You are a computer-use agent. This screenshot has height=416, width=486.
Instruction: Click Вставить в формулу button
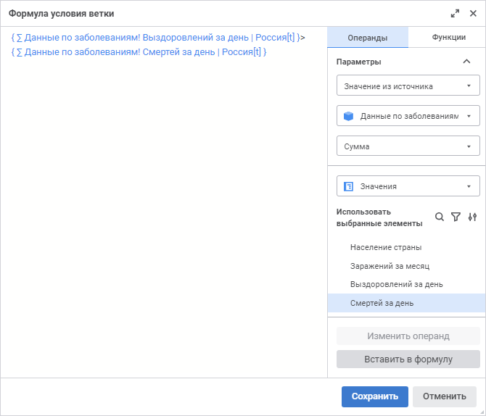[408, 359]
